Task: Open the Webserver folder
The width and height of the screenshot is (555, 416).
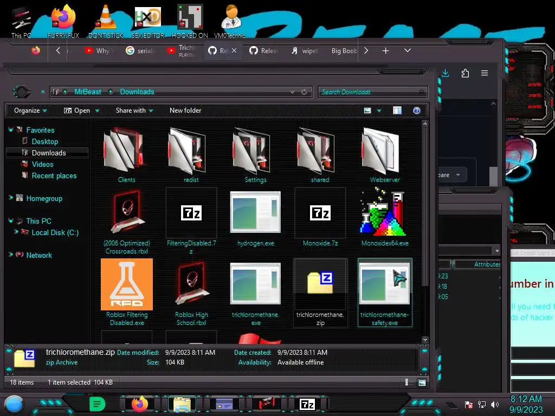Action: pyautogui.click(x=385, y=154)
